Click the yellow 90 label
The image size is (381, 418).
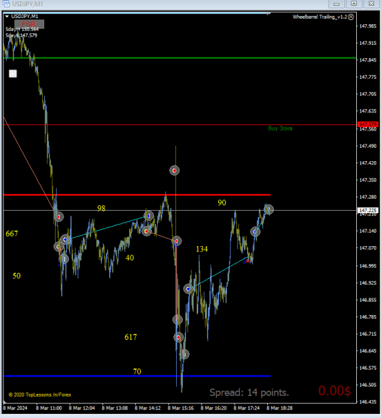(222, 203)
